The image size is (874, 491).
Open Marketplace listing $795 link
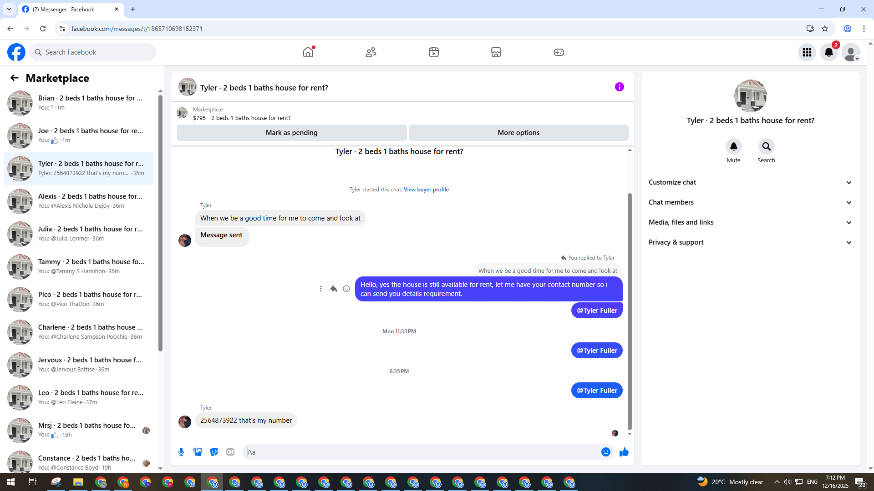click(242, 118)
